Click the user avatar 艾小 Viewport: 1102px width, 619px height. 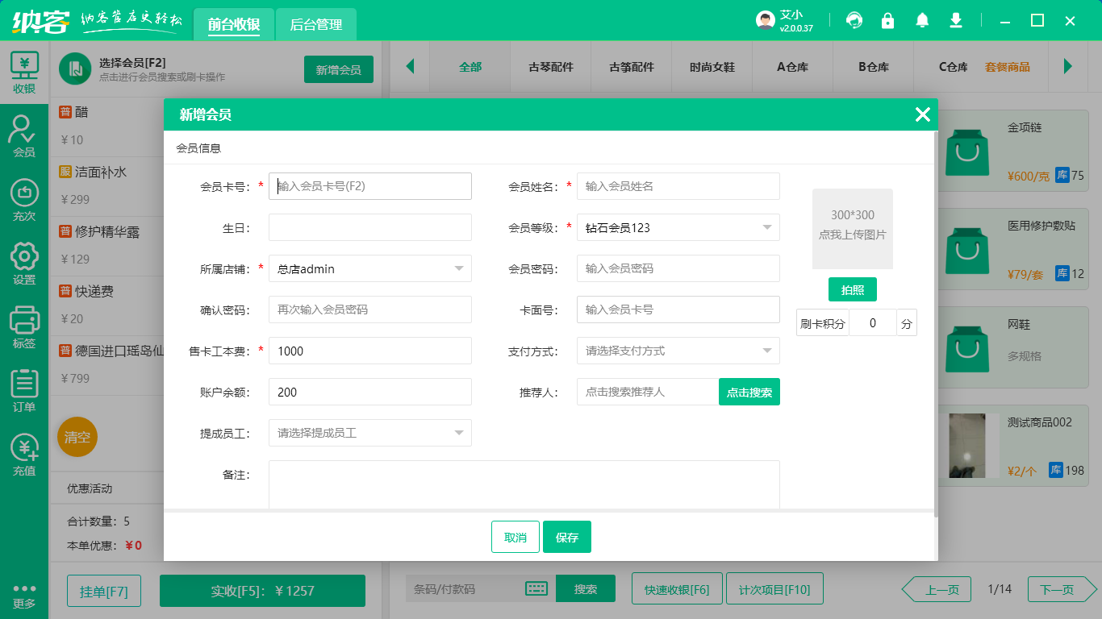click(x=766, y=20)
